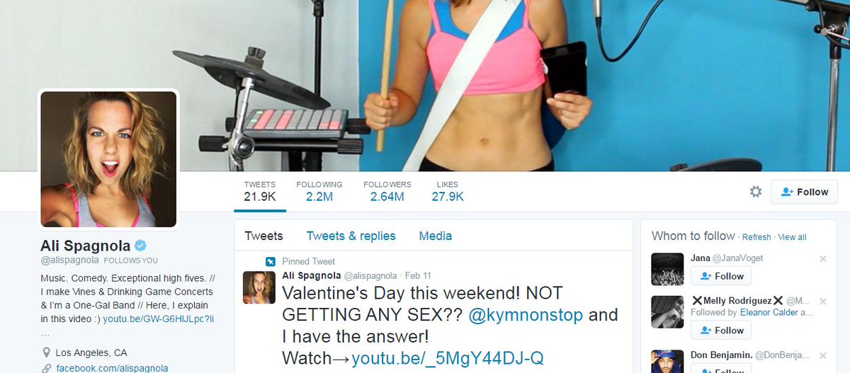Screen dimensions: 850x373
Task: Open Jana's avatar in Whom to follow
Action: (x=667, y=269)
